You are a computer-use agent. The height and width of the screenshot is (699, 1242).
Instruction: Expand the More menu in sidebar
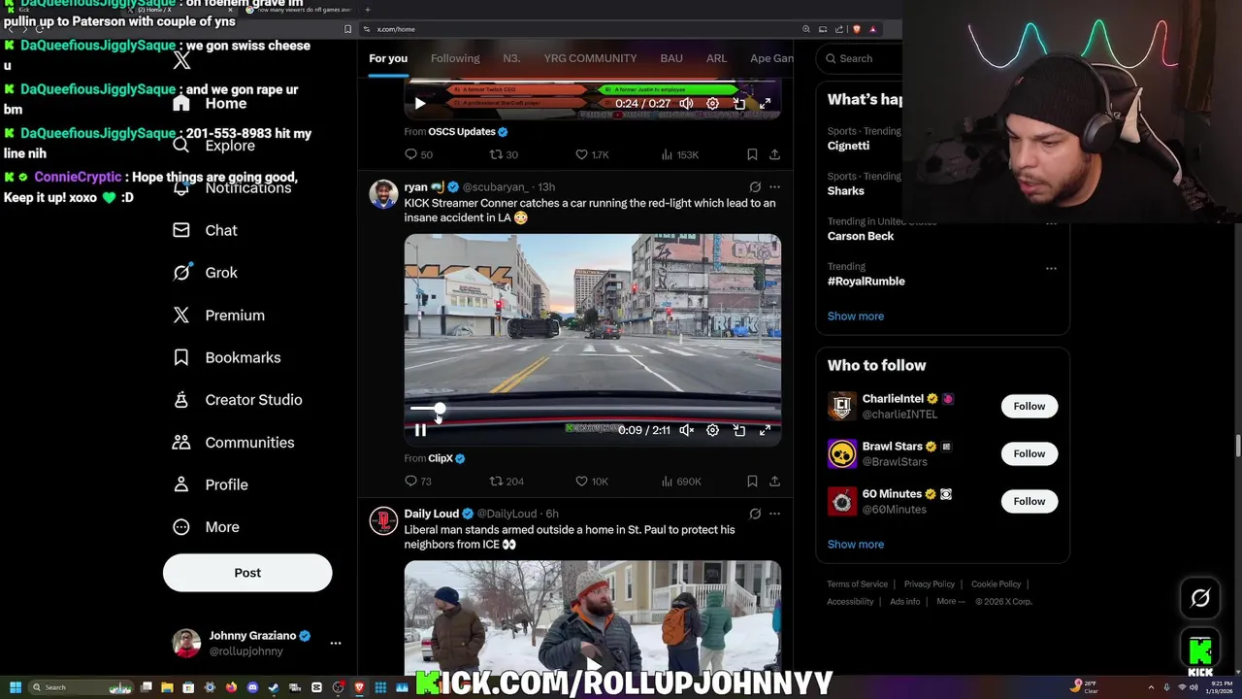pyautogui.click(x=207, y=527)
